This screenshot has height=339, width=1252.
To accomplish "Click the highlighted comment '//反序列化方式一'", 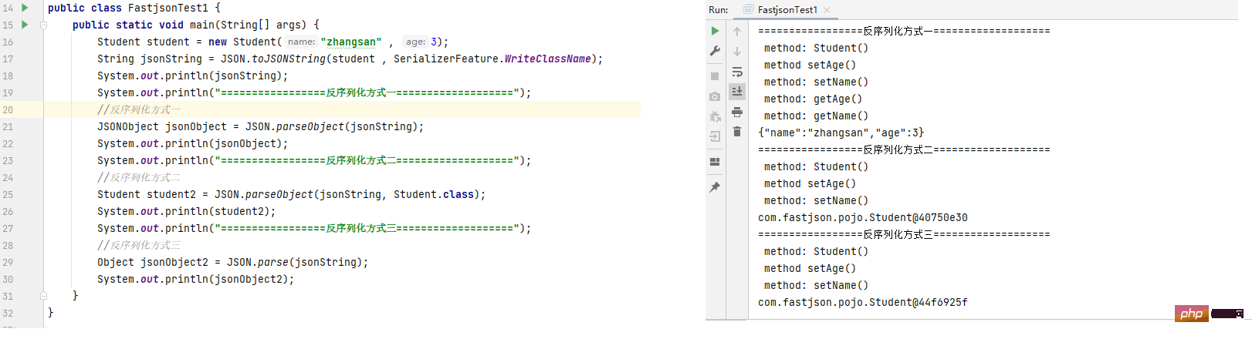I will (139, 109).
